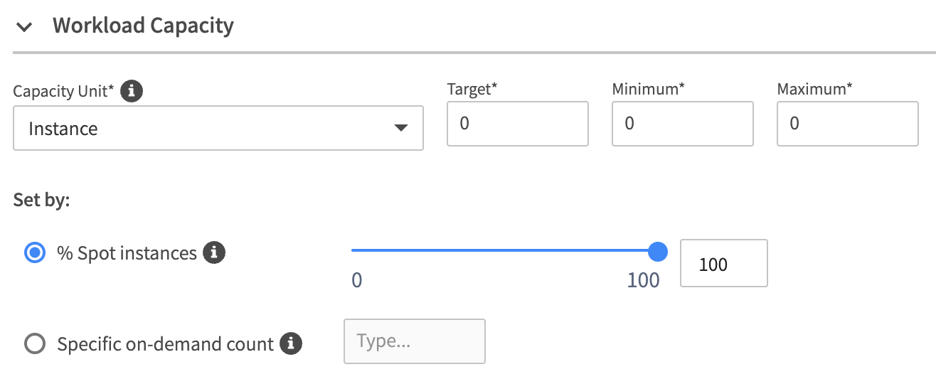This screenshot has height=384, width=936.
Task: Click the middle of the spot slider track
Action: 505,250
